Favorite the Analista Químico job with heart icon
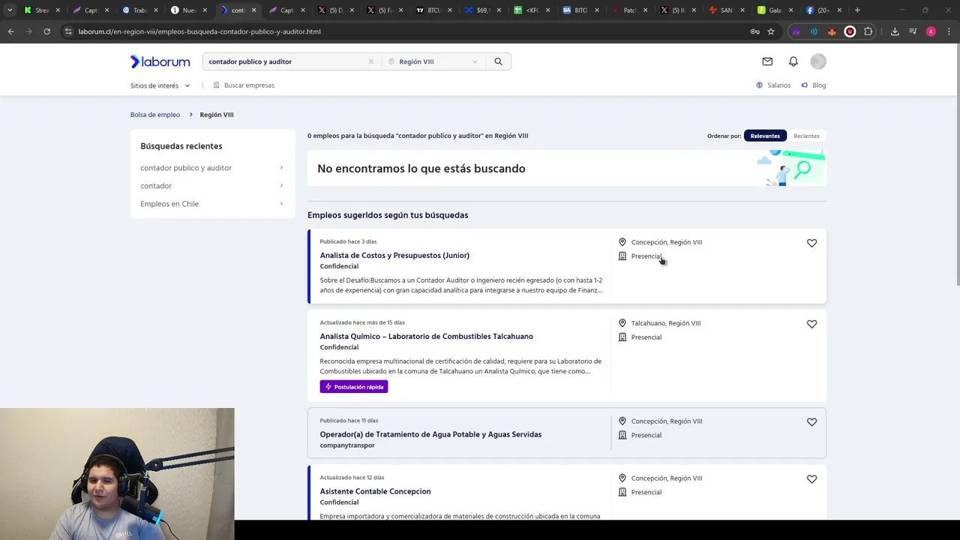The image size is (960, 540). [811, 324]
